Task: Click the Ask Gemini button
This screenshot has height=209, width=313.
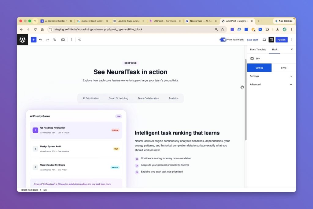Action: coord(284,21)
